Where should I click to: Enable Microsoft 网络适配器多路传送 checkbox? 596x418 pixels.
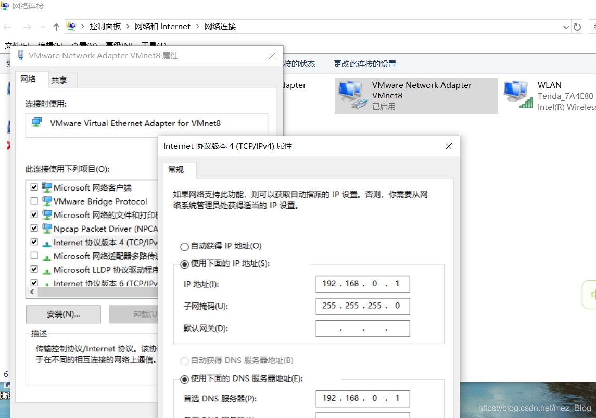tap(34, 256)
